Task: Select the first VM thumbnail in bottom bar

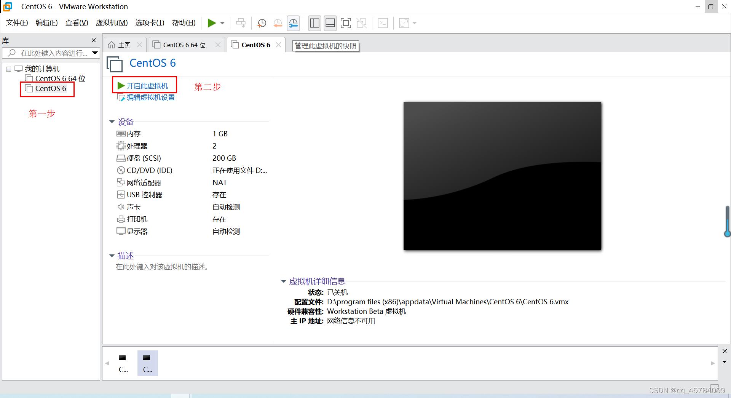Action: point(123,363)
